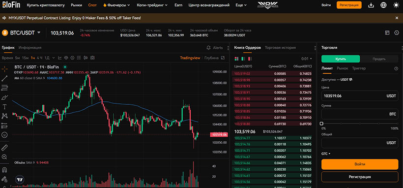The height and width of the screenshot is (188, 403).
Task: Toggle light theme with sun icon
Action: click(x=396, y=5)
